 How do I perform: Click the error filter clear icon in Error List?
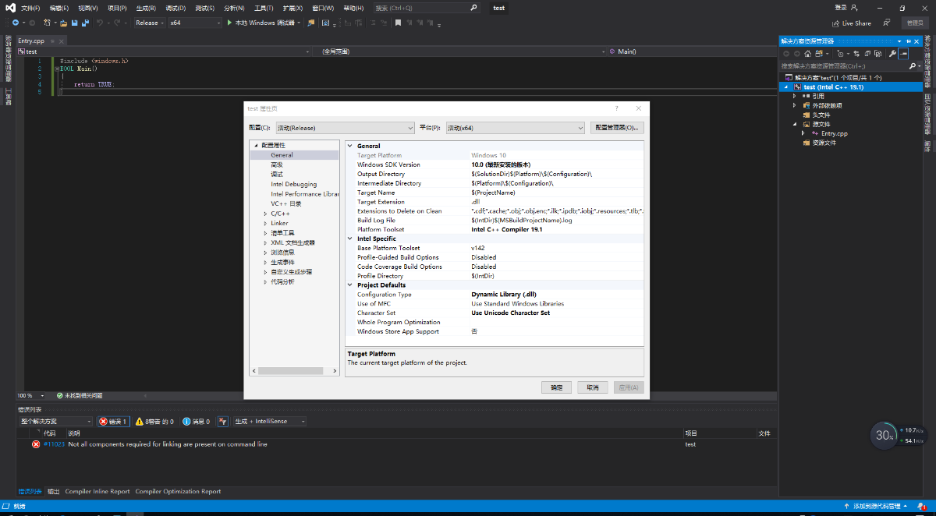[x=223, y=422]
